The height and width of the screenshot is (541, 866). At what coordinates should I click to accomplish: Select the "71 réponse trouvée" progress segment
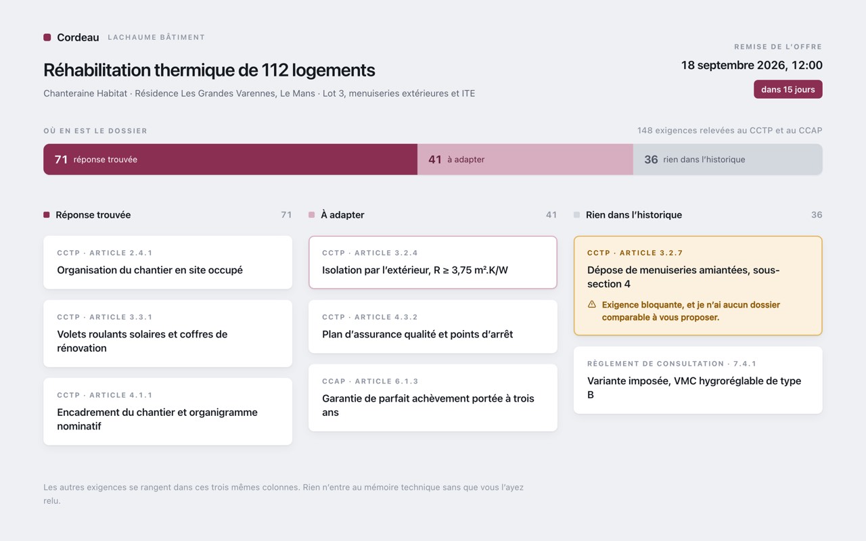click(x=230, y=160)
